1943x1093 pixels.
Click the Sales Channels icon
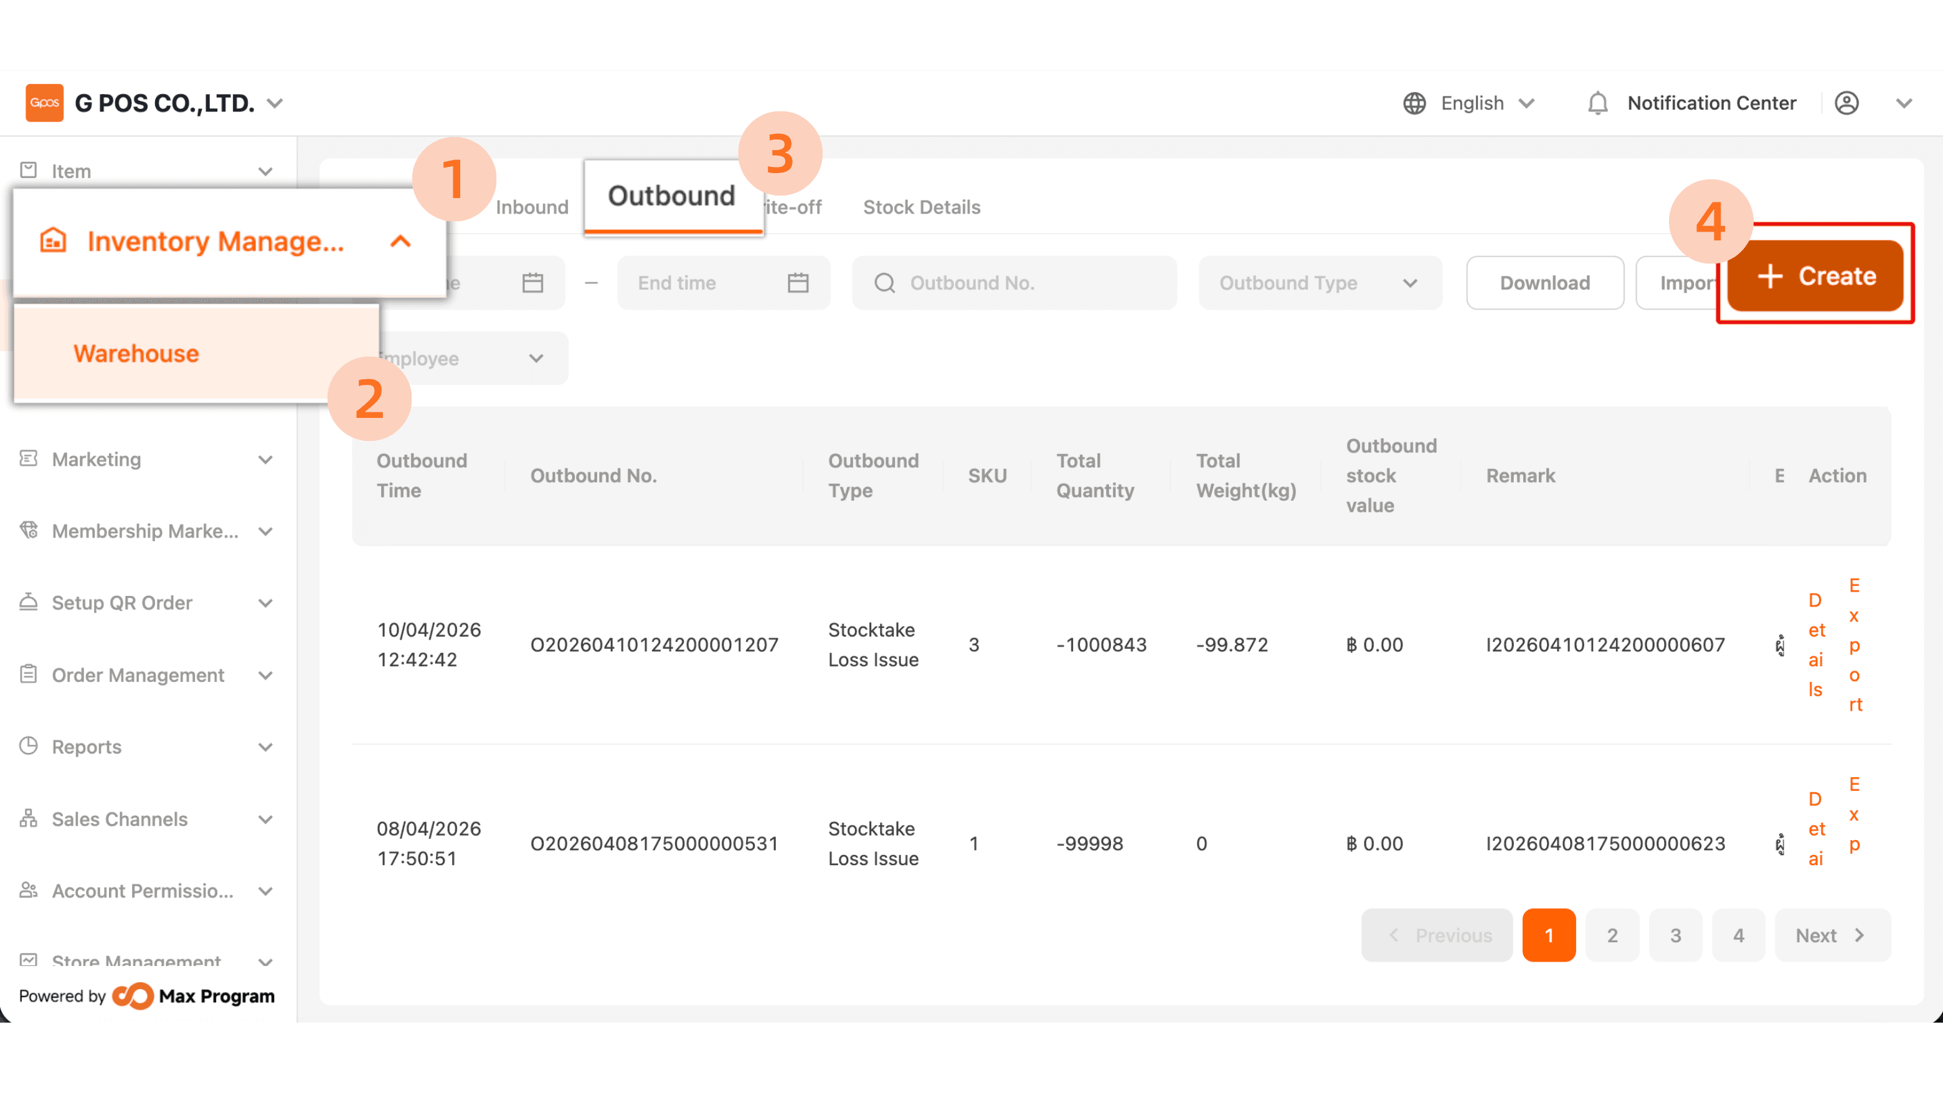29,818
